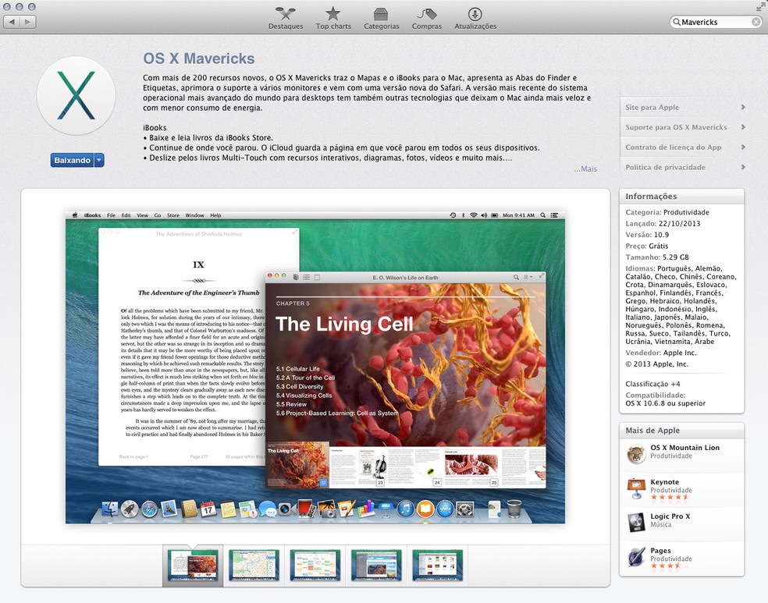
Task: Click the chevron next to Site para Apple
Action: point(743,107)
